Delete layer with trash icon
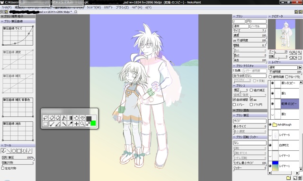 coord(299,178)
